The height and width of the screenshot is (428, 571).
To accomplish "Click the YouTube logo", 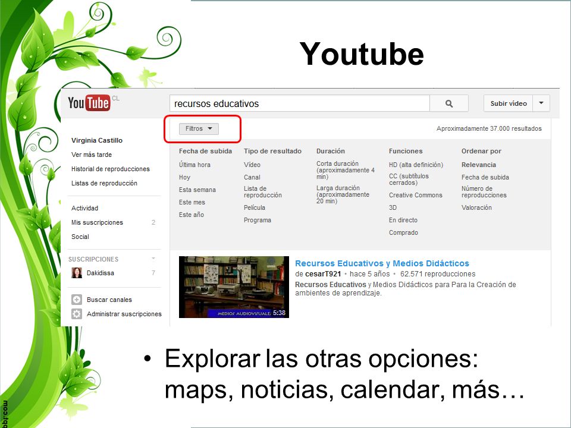I will [x=89, y=103].
